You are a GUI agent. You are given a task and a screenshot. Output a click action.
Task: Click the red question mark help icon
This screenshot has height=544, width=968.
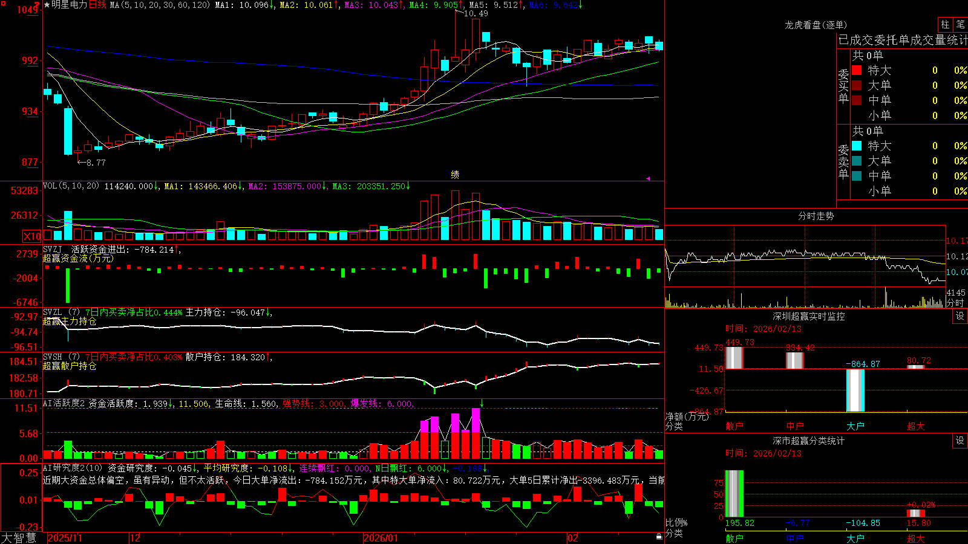pos(37,5)
